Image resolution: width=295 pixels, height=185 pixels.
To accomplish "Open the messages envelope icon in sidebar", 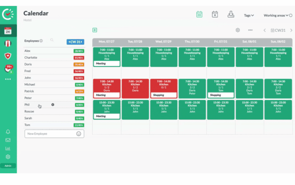I will click(x=8, y=140).
